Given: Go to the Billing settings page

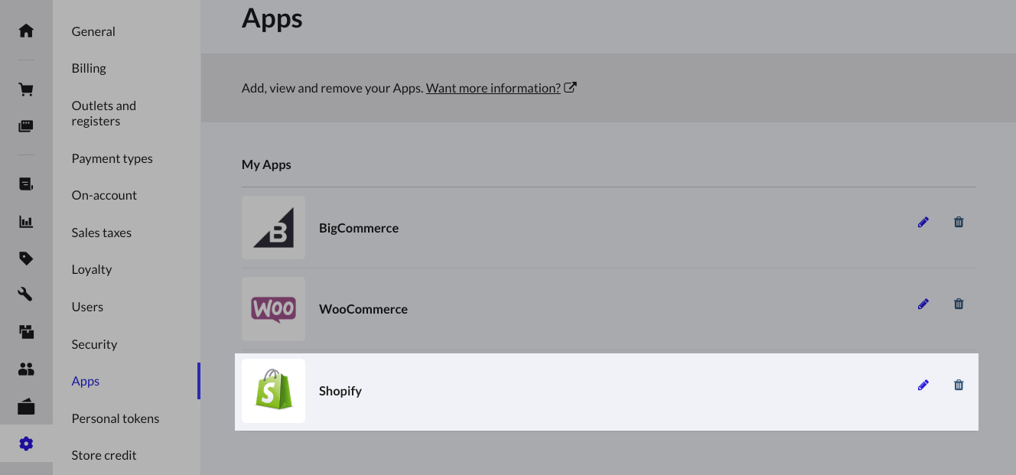Looking at the screenshot, I should click(x=89, y=68).
